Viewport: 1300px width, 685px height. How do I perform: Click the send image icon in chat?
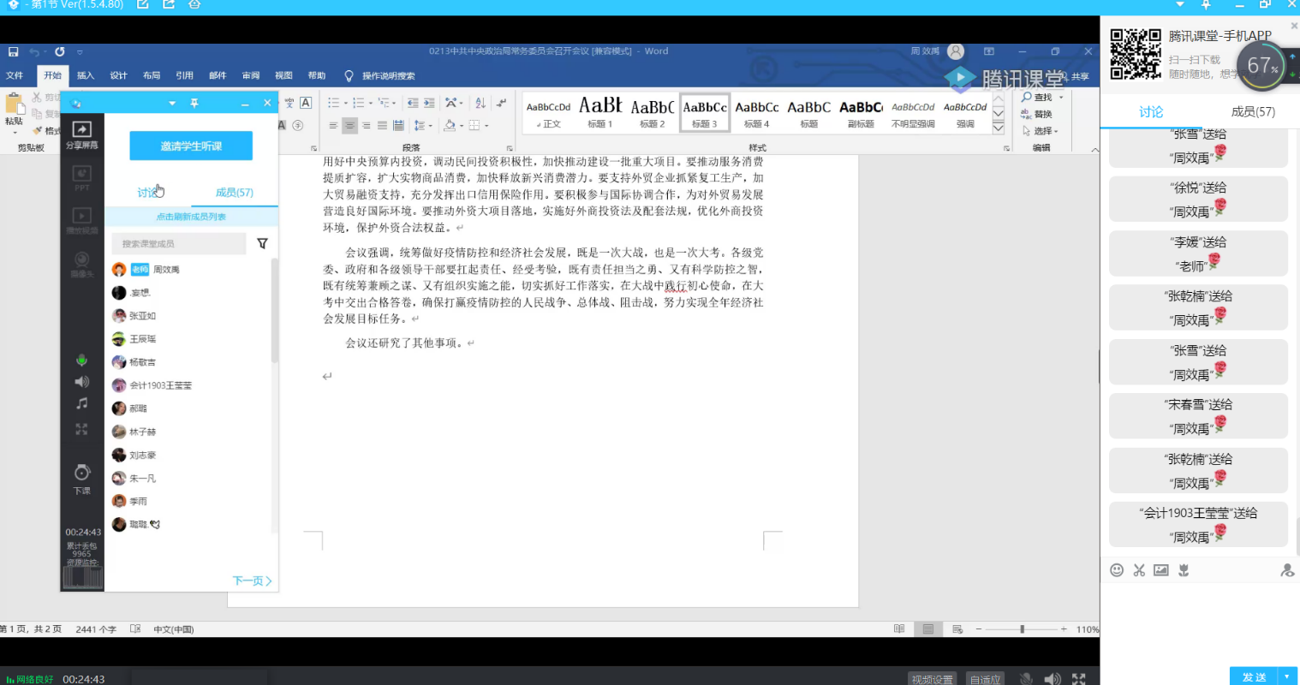(x=1161, y=570)
